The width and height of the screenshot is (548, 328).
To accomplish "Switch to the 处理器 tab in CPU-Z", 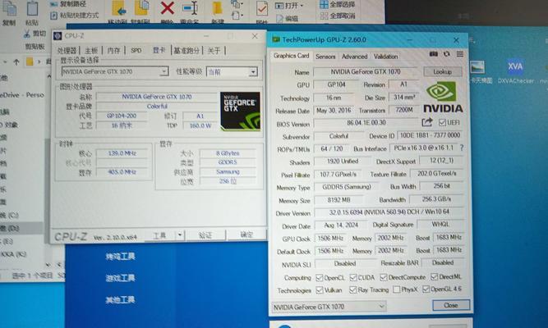I will (67, 51).
